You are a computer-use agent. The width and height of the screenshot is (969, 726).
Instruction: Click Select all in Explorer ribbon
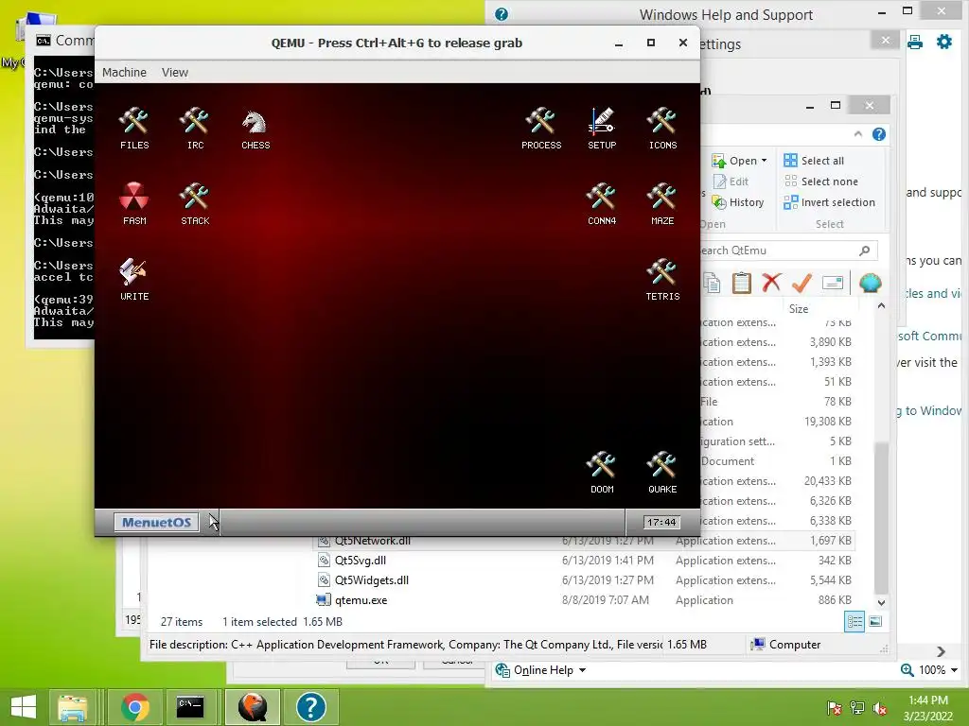click(x=813, y=161)
